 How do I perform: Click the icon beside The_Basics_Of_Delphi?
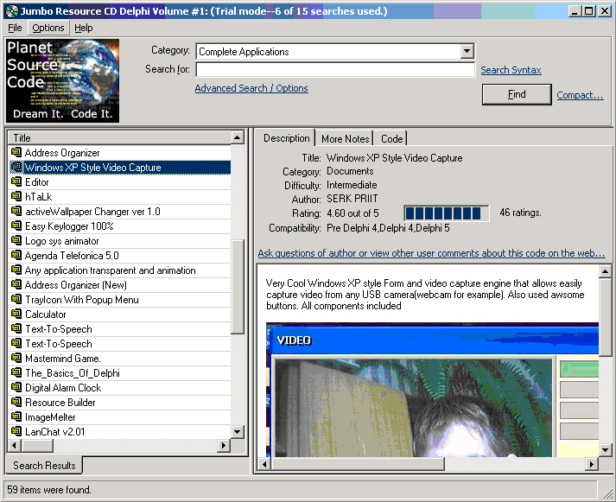point(16,372)
